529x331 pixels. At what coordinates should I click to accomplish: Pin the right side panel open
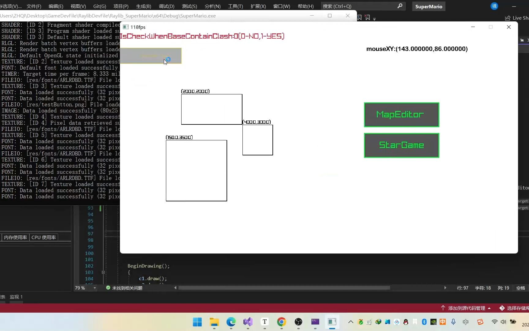pos(521,40)
